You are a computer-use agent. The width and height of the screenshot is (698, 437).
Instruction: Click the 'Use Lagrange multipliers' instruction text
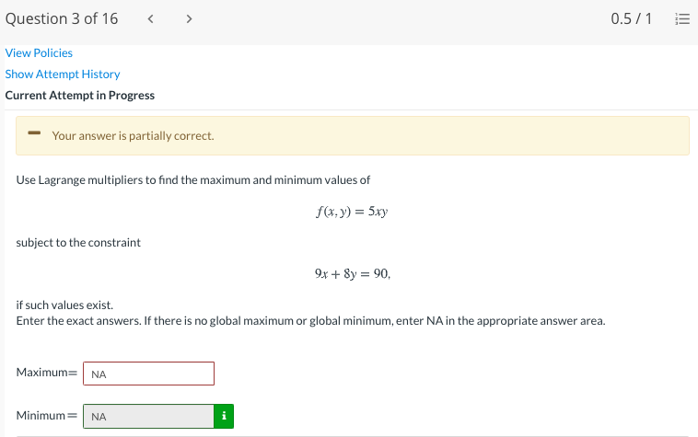[192, 180]
